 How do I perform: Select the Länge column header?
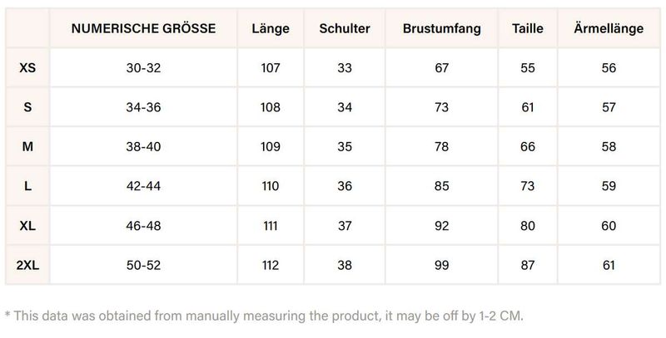click(x=270, y=29)
